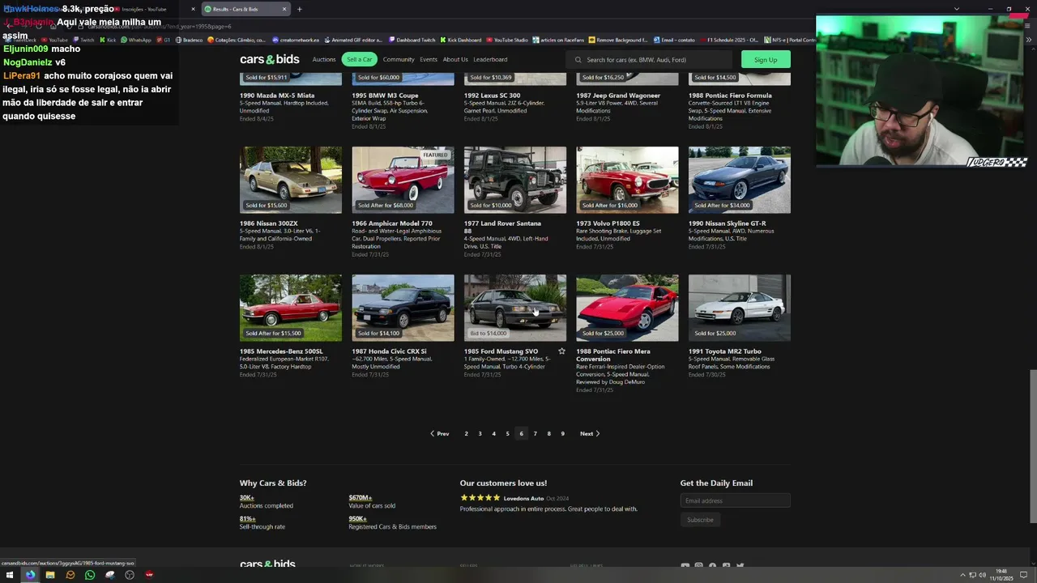1037x583 pixels.
Task: Open the 1988 Pontiac Fiero Formula title link
Action: point(730,96)
